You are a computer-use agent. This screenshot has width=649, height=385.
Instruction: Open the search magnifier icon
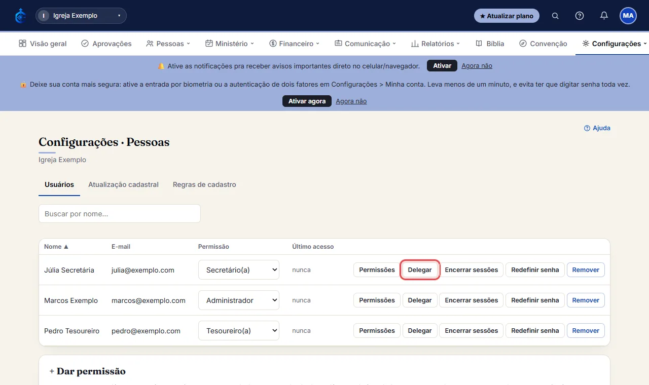(555, 16)
